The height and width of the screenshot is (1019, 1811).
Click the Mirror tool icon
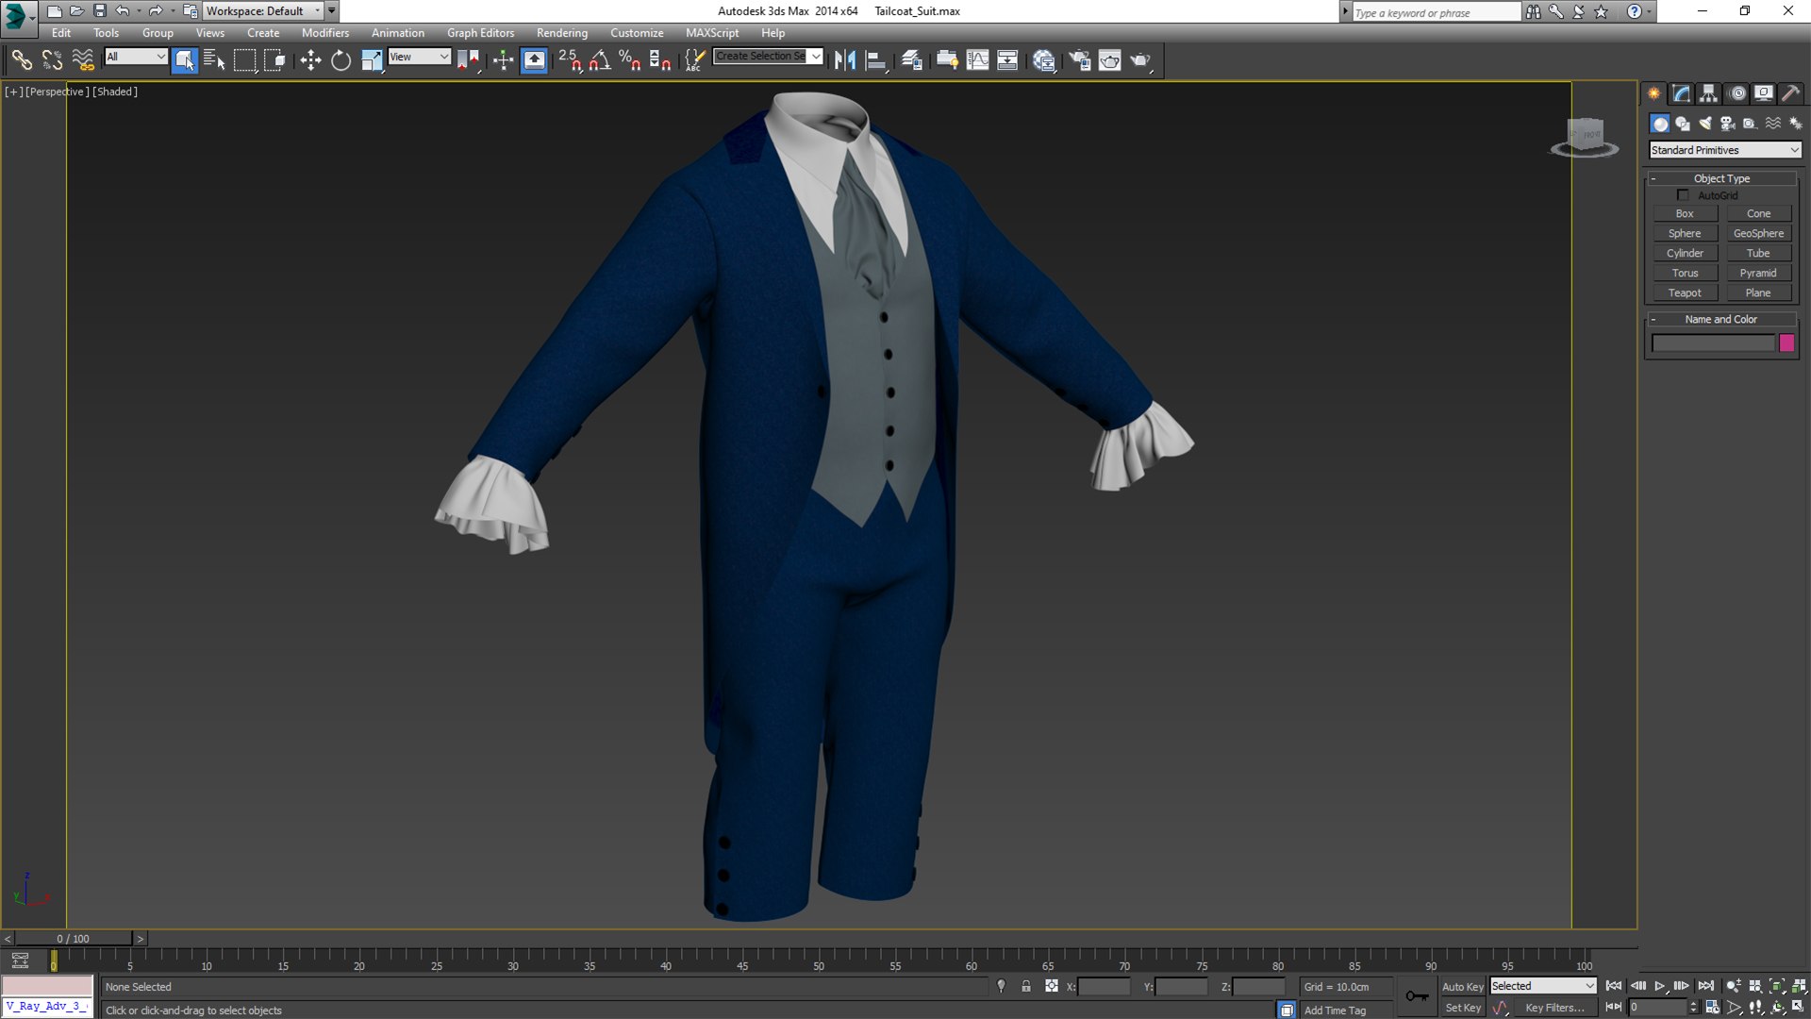coord(844,60)
